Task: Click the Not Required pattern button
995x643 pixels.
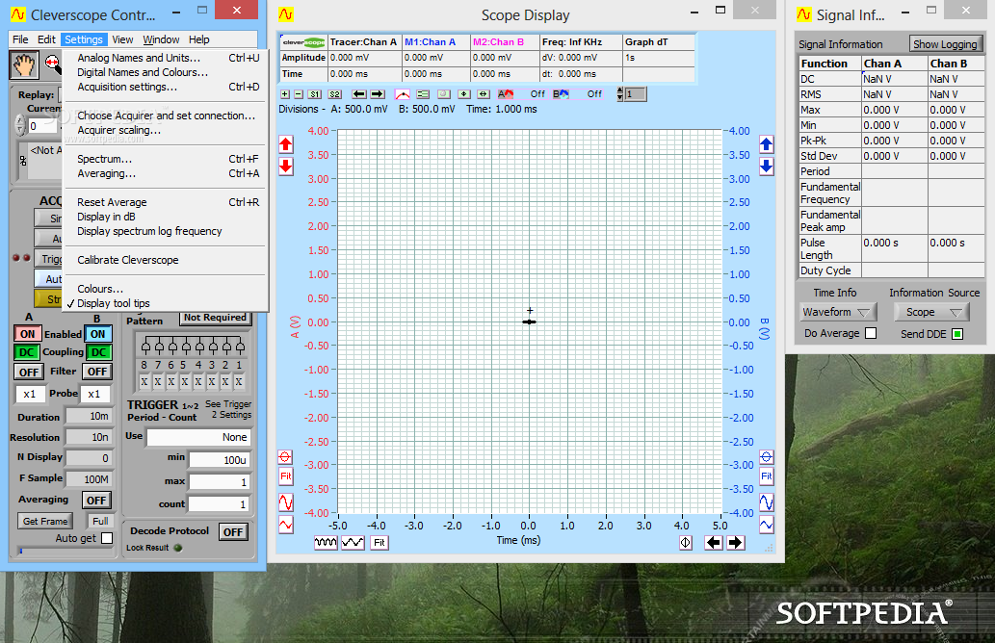Action: point(215,318)
